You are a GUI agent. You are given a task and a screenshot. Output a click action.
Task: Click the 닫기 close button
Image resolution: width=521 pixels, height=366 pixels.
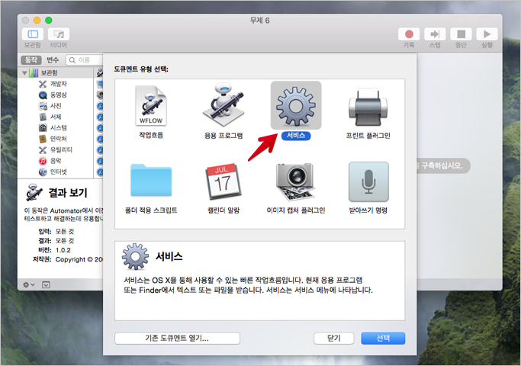point(333,338)
